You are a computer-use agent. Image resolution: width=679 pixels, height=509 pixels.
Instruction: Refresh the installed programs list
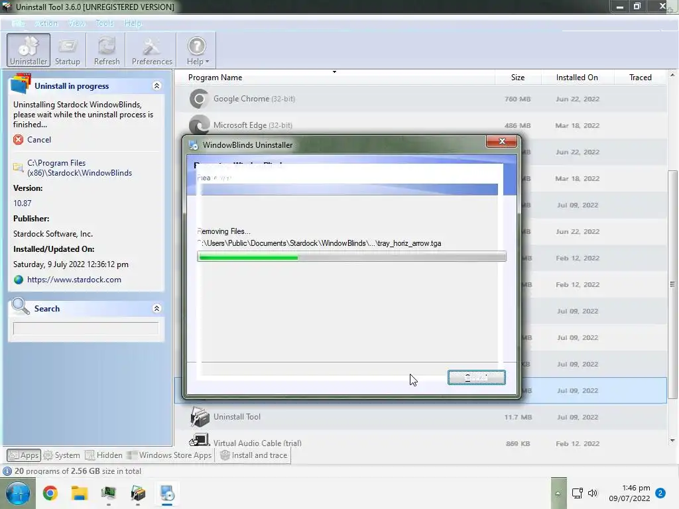[107, 50]
